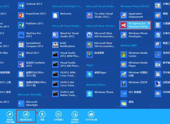Image resolution: width=170 pixels, height=124 pixels.
Task: Launch VS2012 ARM Cross Tools prompt
Action: point(64,74)
